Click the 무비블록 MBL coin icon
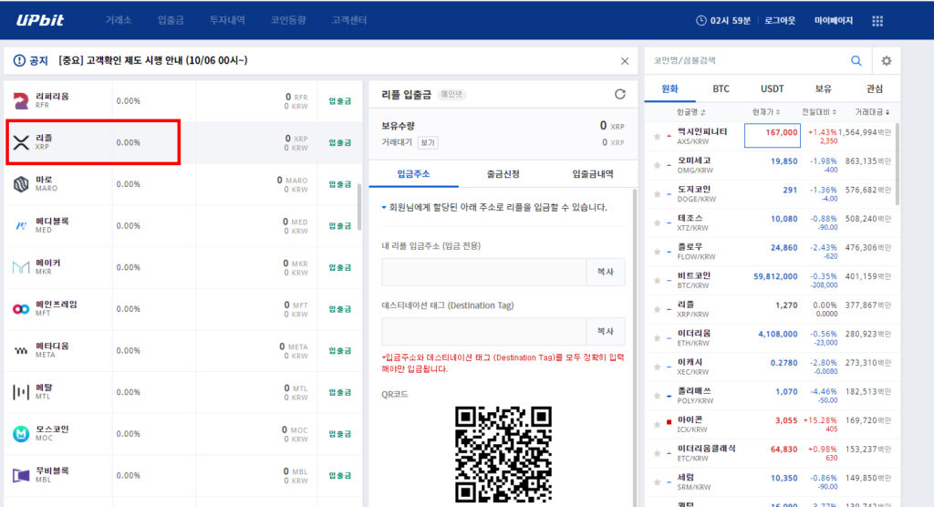The height and width of the screenshot is (507, 934). coord(21,475)
